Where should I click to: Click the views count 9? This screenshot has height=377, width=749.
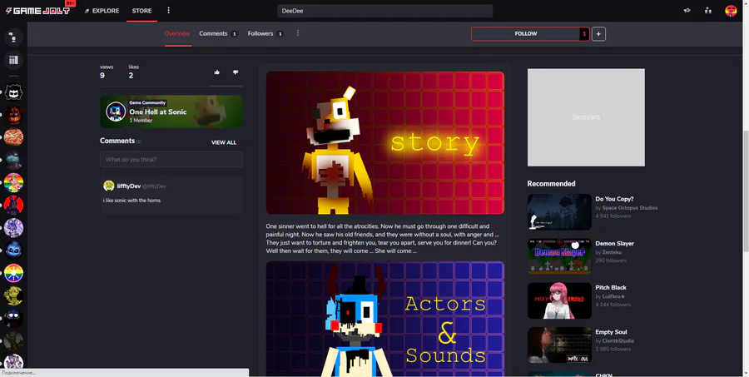102,76
